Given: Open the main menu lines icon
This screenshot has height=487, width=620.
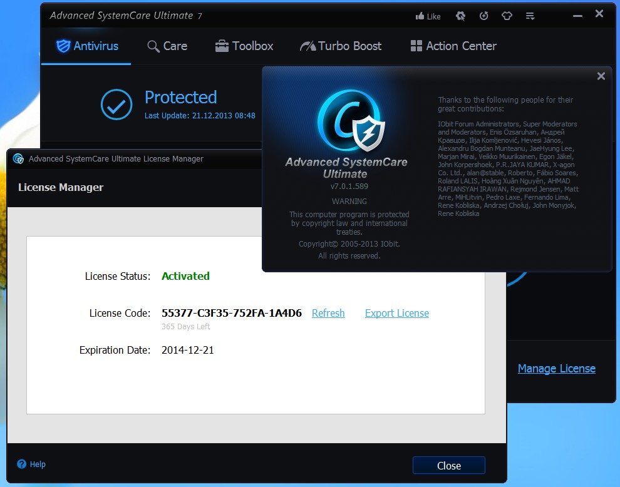Looking at the screenshot, I should click(530, 16).
